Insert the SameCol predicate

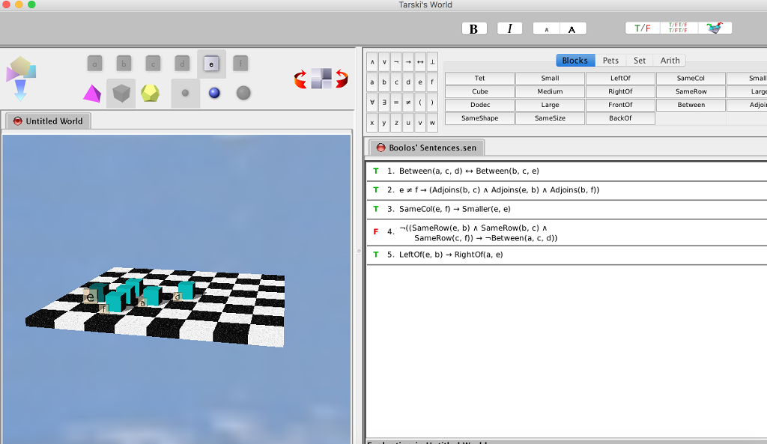point(691,78)
